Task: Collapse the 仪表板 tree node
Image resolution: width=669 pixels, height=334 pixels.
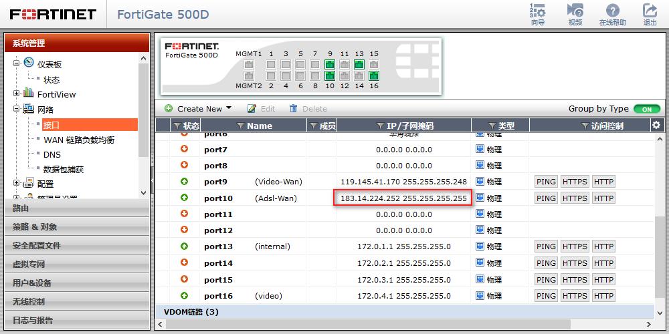Action: (x=17, y=63)
